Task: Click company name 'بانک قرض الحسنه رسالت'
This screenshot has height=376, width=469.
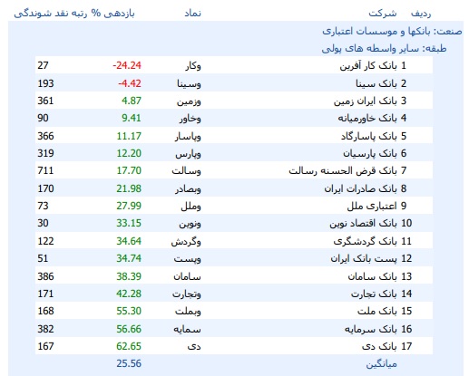Action: 343,170
